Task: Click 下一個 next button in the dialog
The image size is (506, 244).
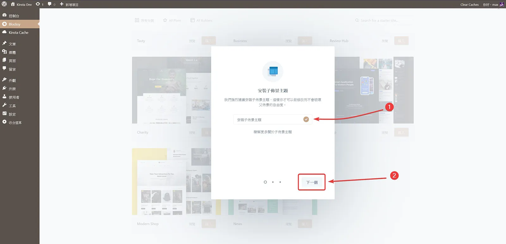Action: tap(312, 182)
